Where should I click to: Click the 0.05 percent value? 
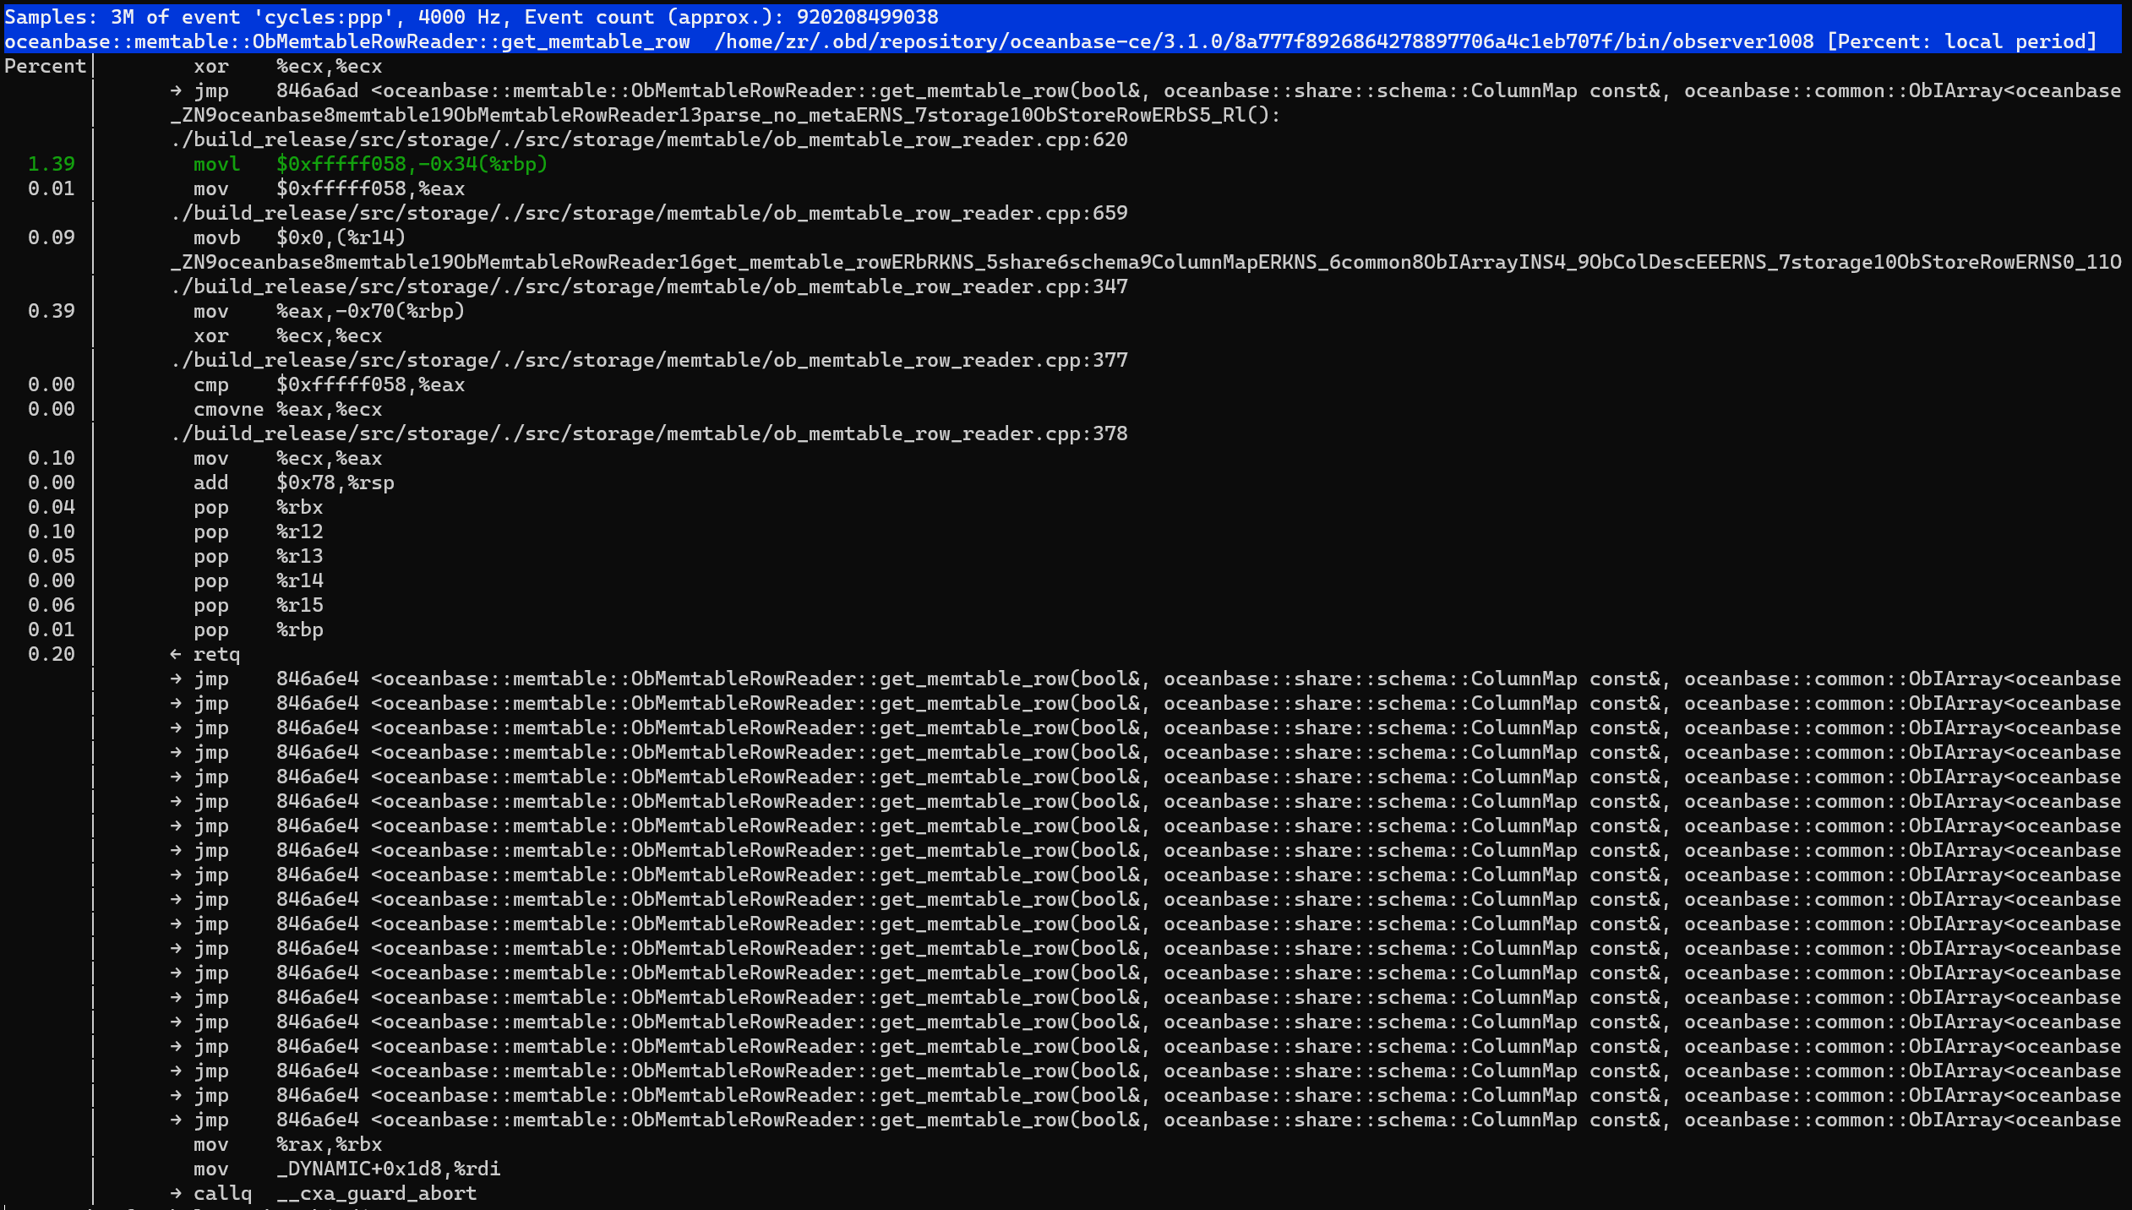pos(51,556)
